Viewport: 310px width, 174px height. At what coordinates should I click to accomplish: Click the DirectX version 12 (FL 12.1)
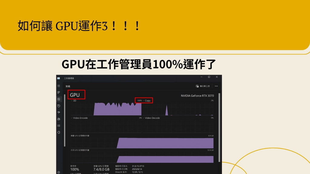tap(137, 172)
